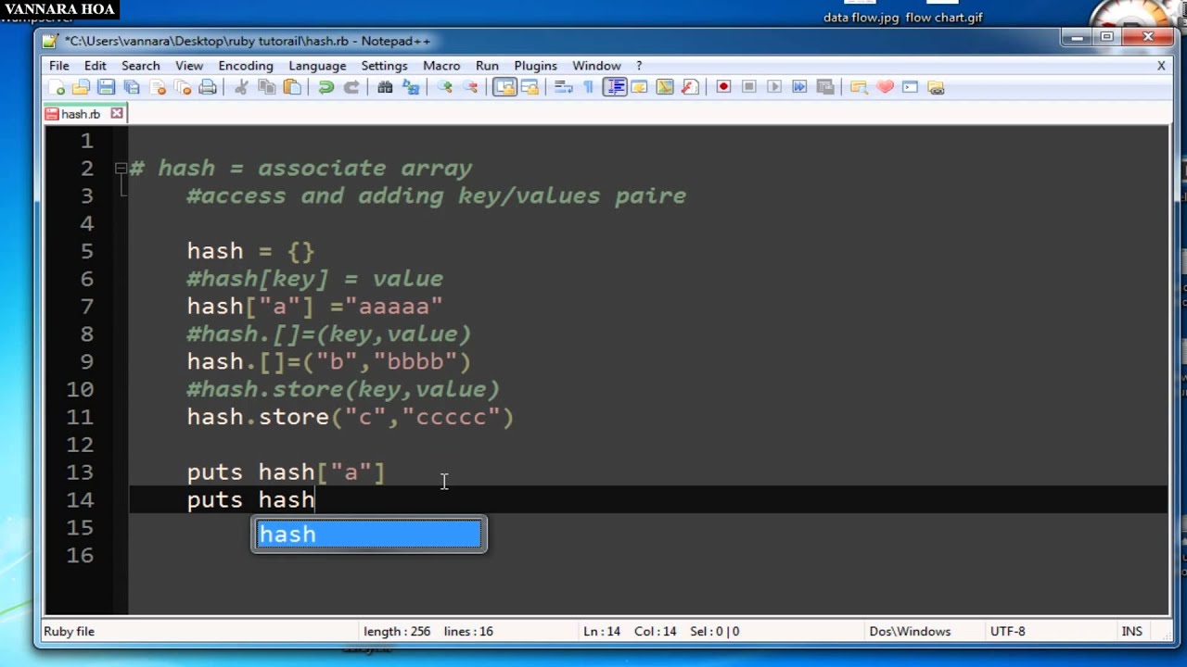Toggle Word Wrap toolbar icon

[563, 87]
